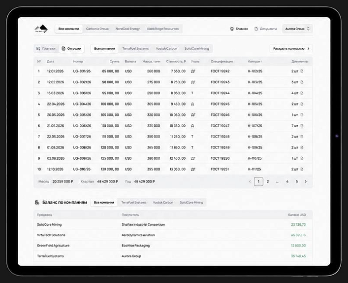This screenshot has height=283, width=348.
Task: Filter shipments by SolidCore Mining
Action: point(196,48)
